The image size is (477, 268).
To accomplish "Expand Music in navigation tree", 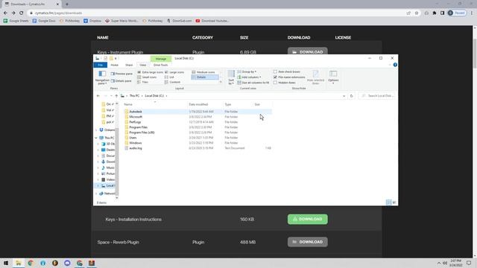I will click(98, 167).
